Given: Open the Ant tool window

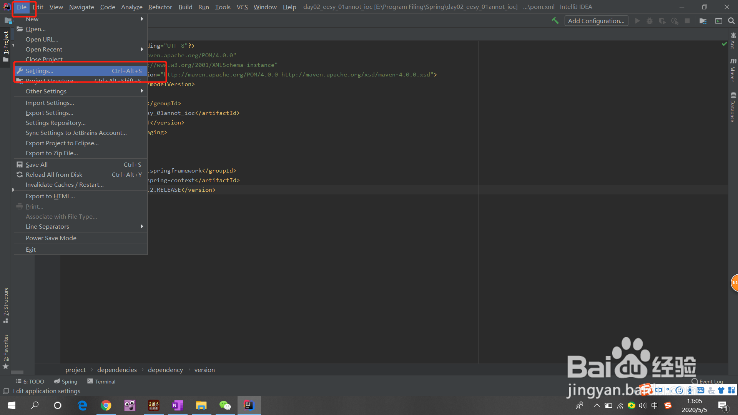Looking at the screenshot, I should click(733, 41).
